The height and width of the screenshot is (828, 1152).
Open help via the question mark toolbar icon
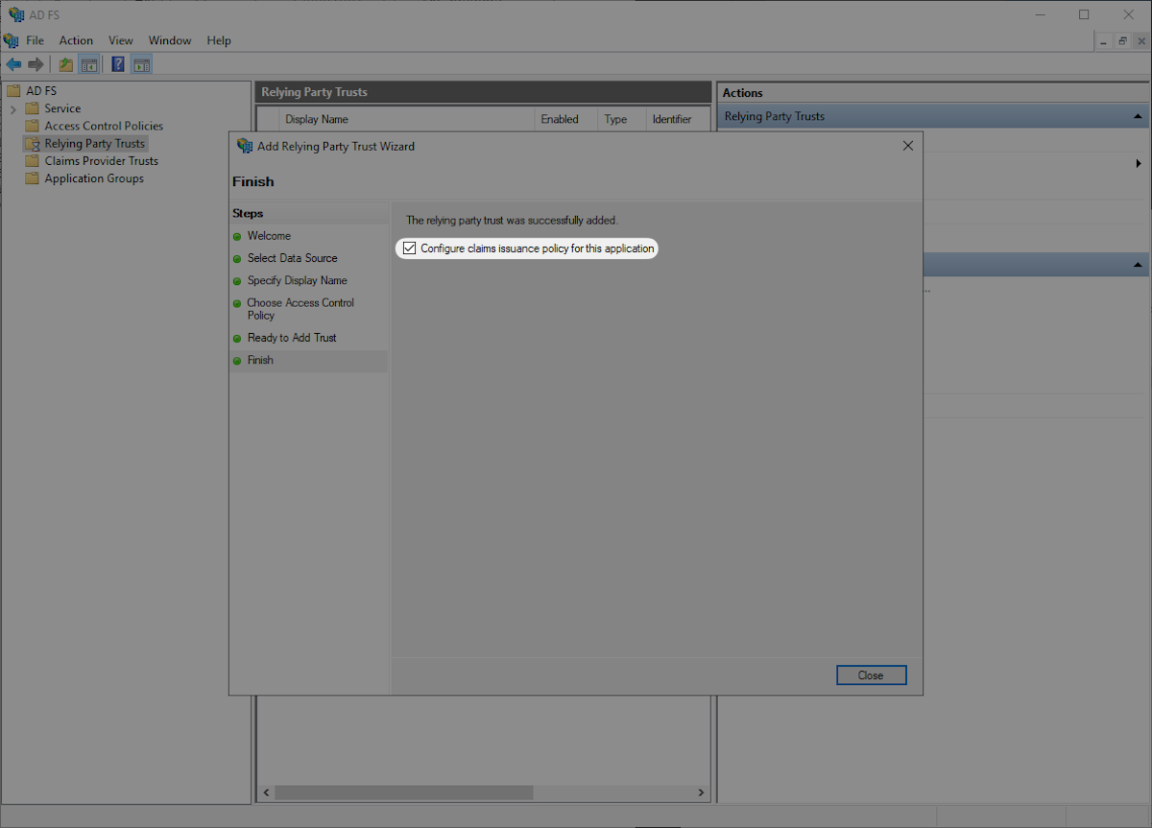[x=117, y=63]
